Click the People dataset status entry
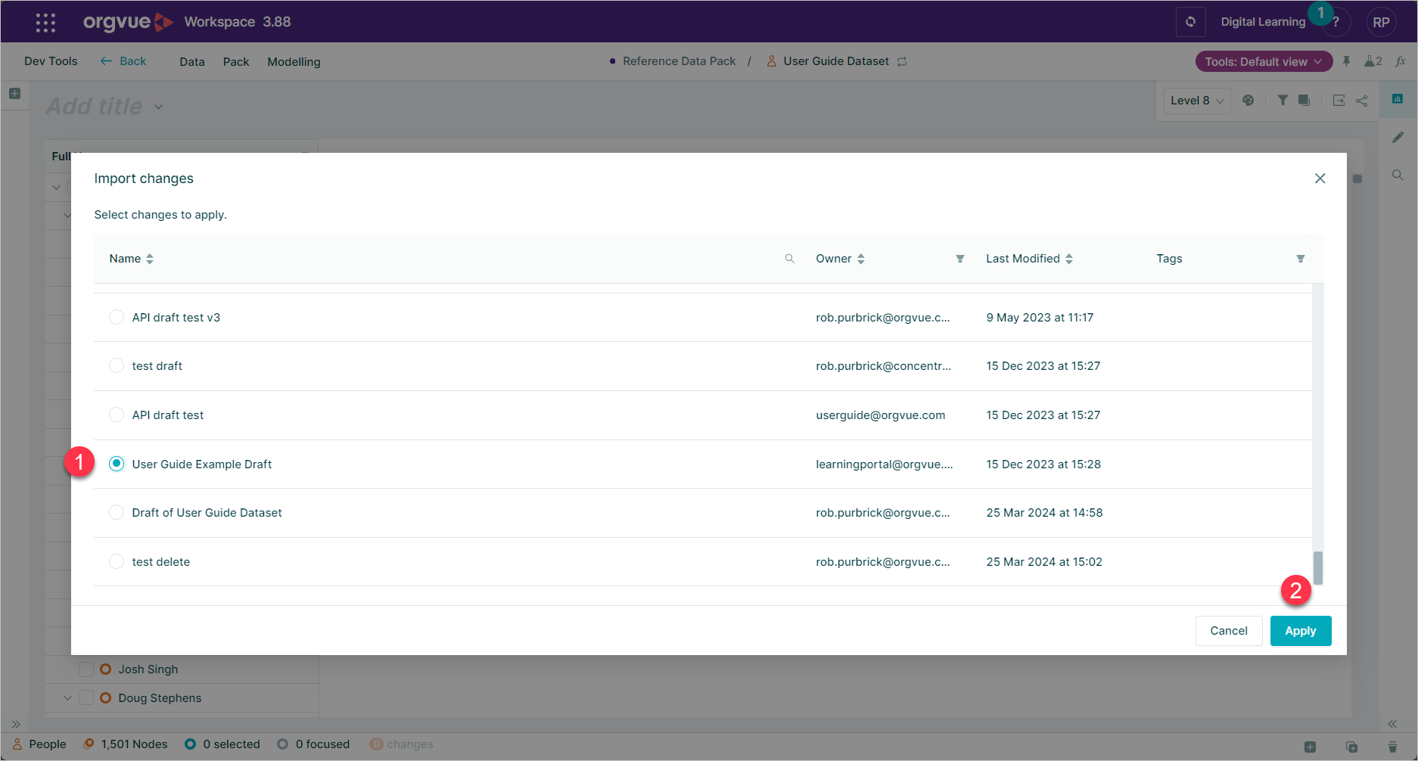This screenshot has width=1418, height=761. click(39, 744)
